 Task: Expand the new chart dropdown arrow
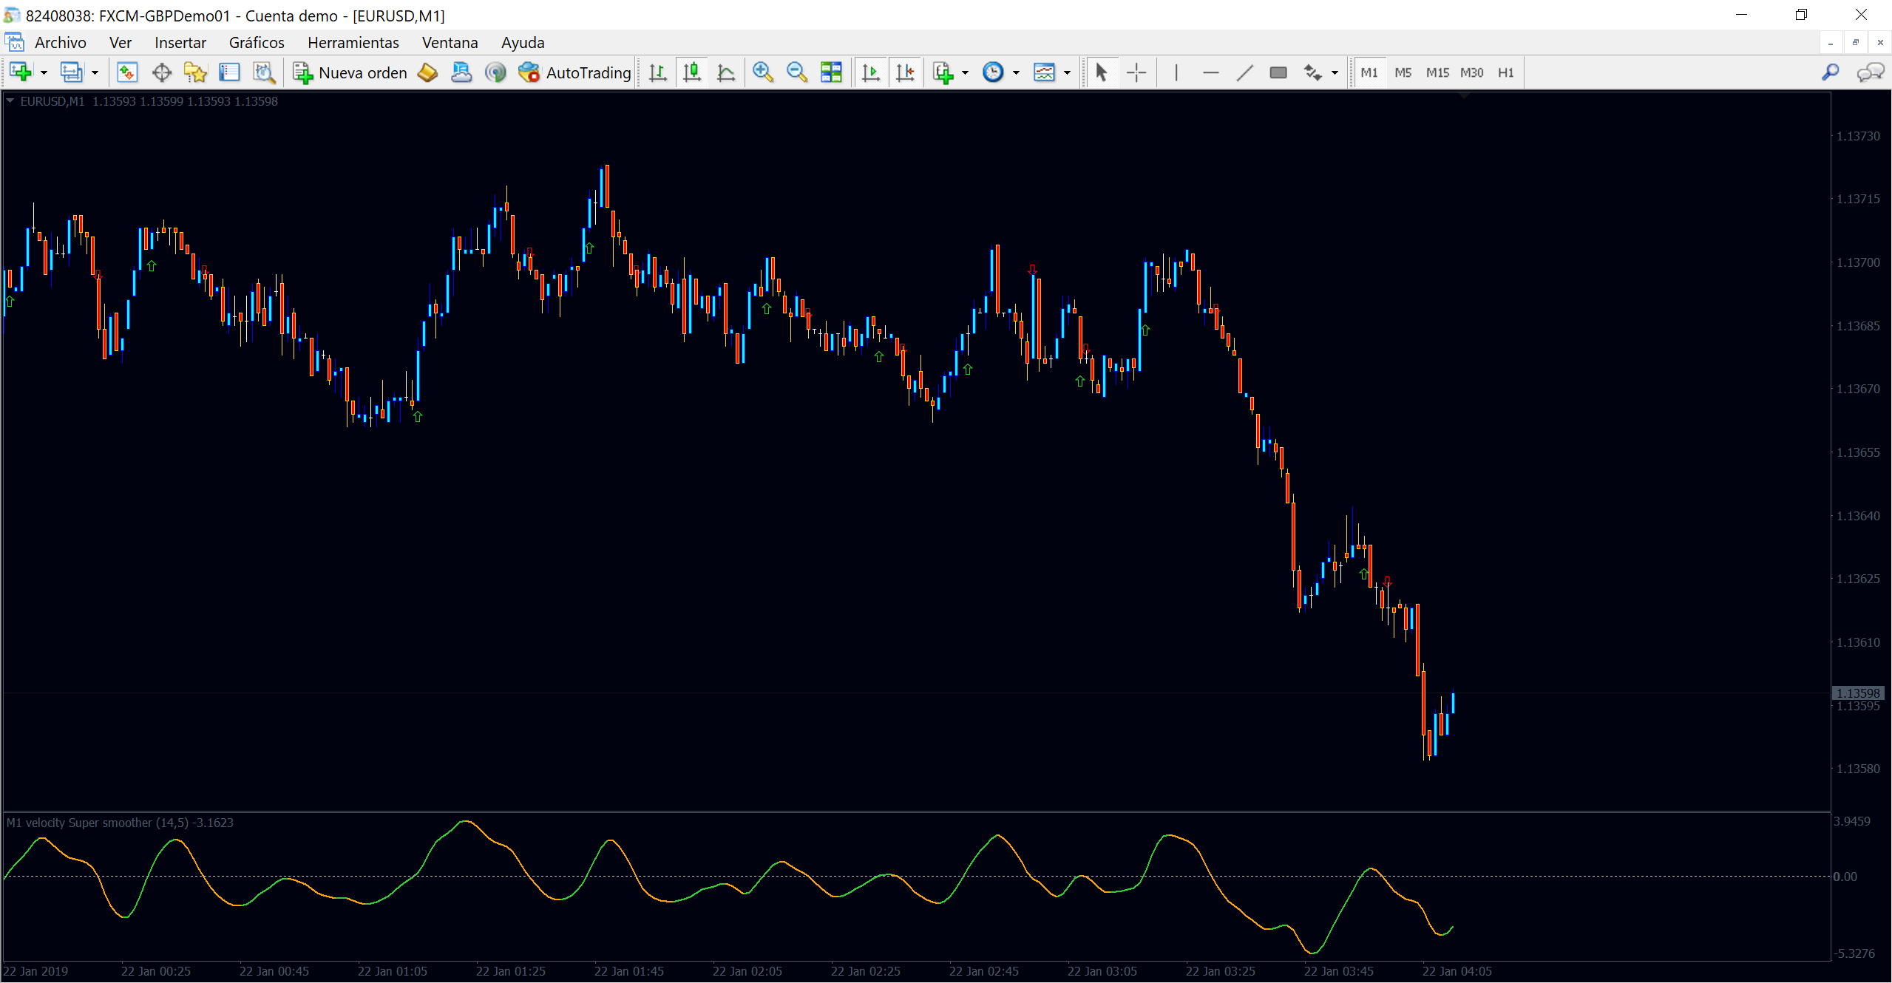tap(44, 72)
